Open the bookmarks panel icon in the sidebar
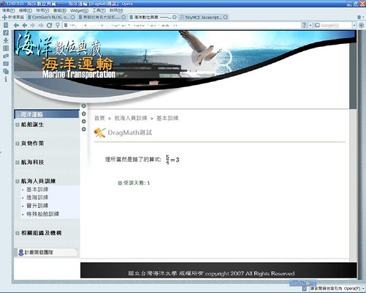 coord(6,25)
